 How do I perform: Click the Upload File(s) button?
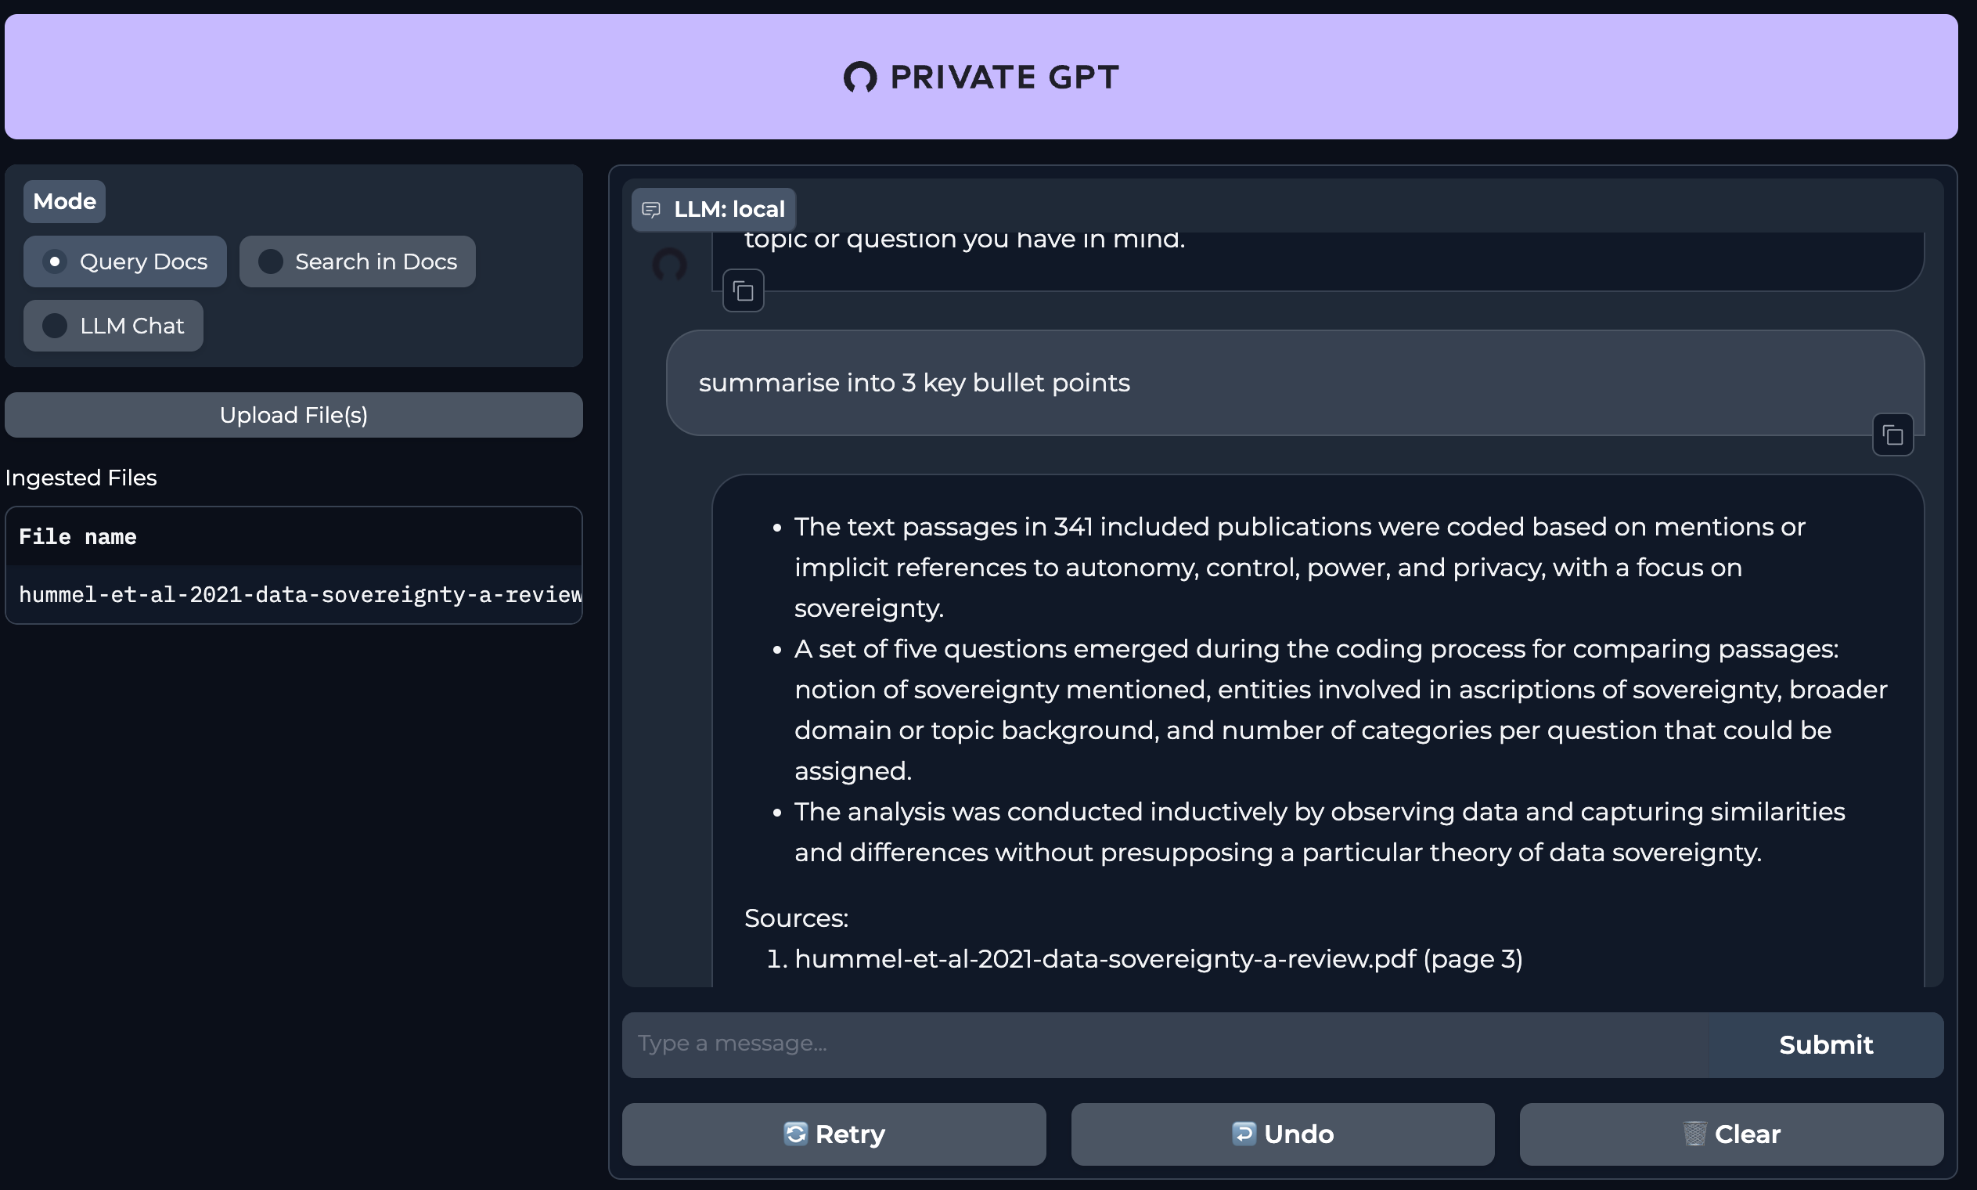(x=293, y=415)
